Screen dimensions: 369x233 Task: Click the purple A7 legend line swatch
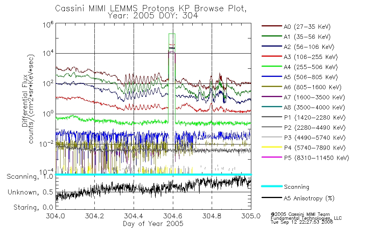[272, 96]
